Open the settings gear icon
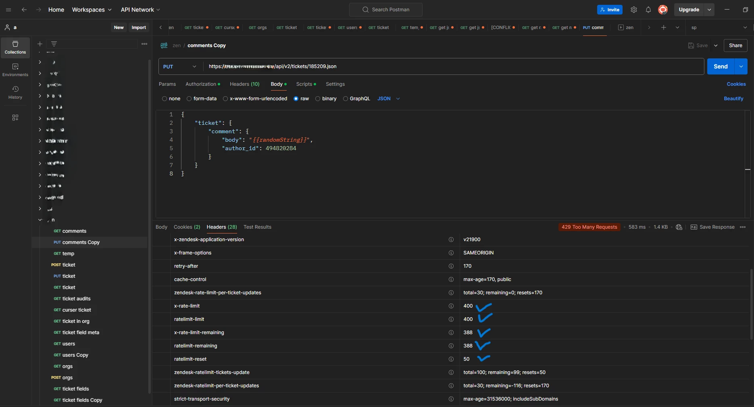The image size is (754, 407). coord(634,10)
